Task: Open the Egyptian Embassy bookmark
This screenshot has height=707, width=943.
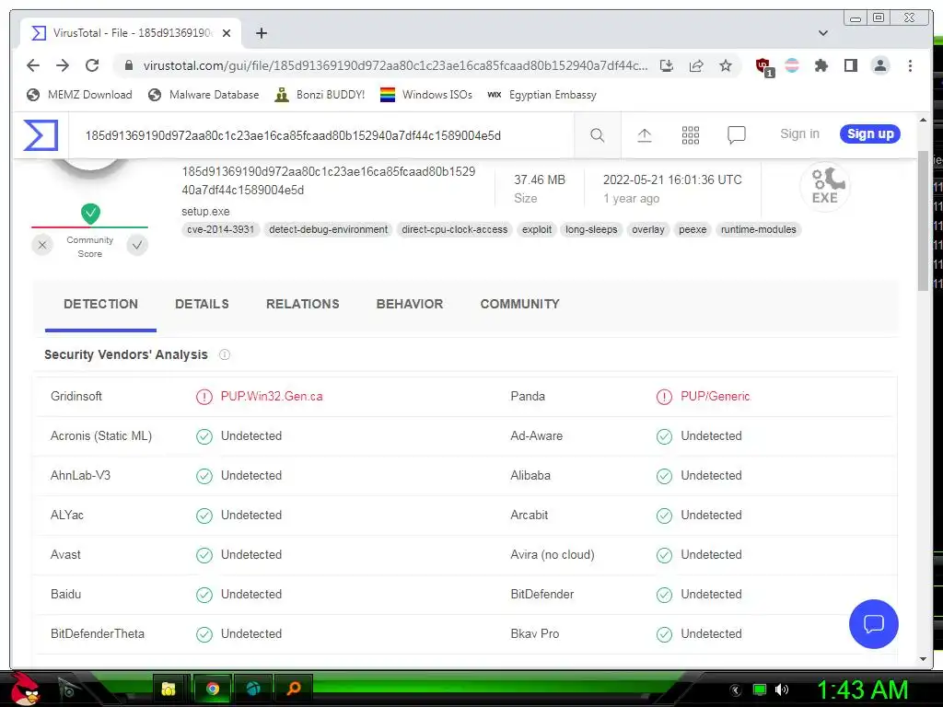Action: point(541,95)
